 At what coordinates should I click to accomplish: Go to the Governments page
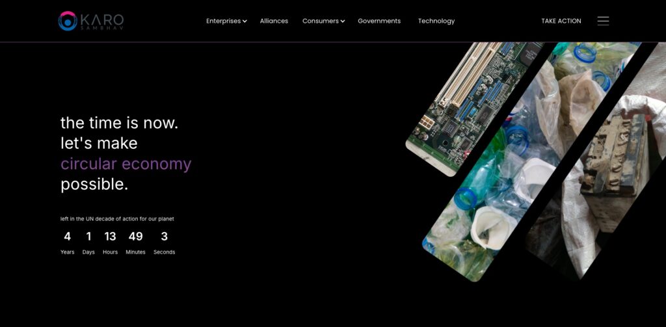[x=379, y=21]
